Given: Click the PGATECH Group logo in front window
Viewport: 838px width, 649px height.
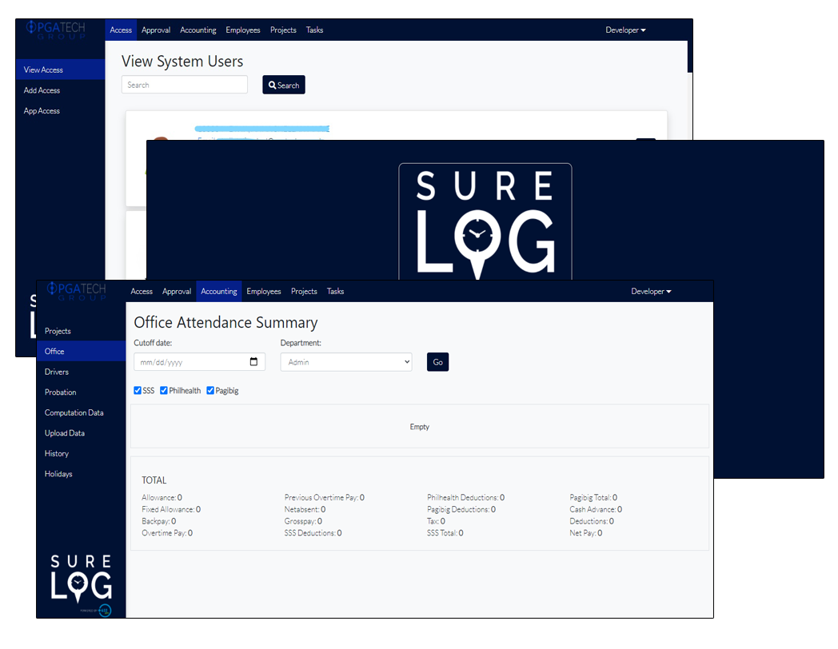Looking at the screenshot, I should coord(77,291).
